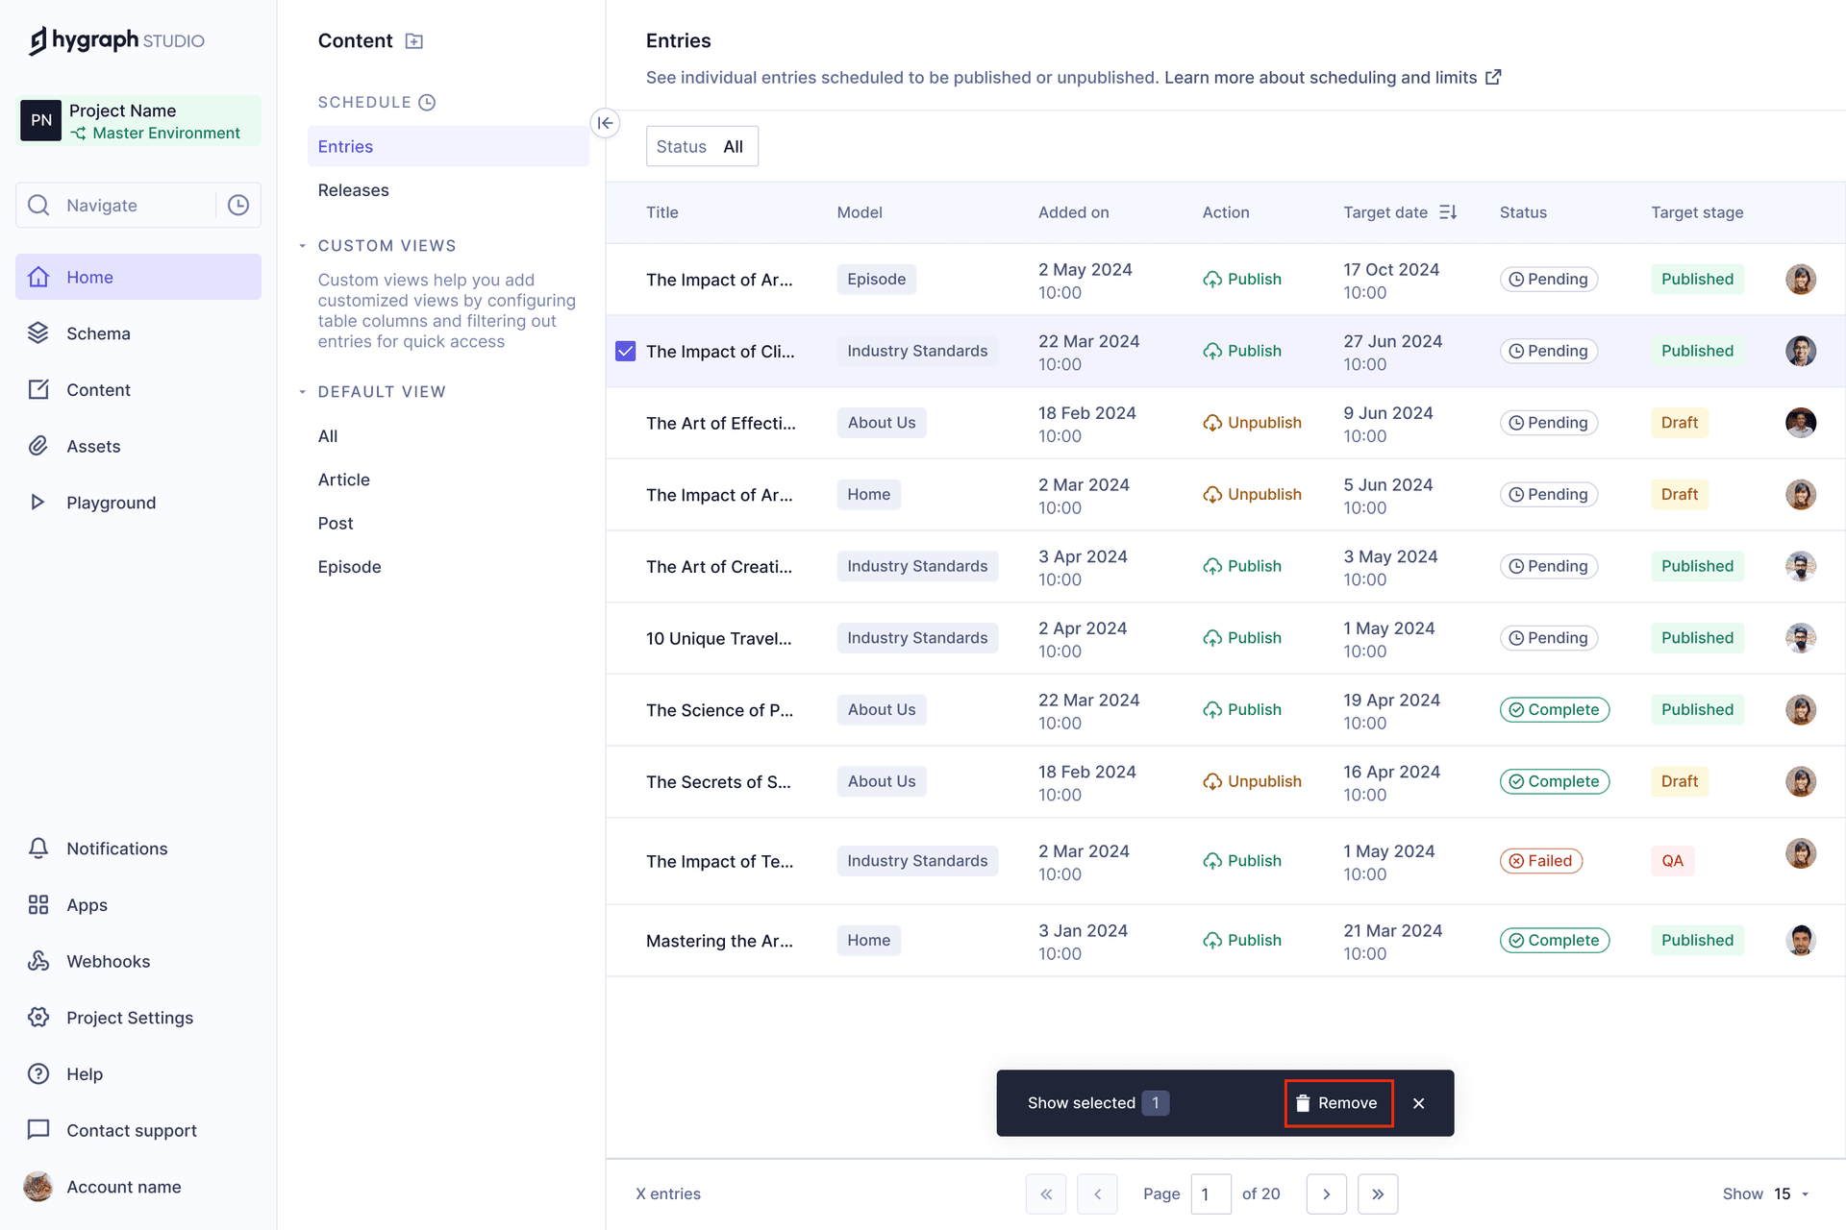The image size is (1846, 1230).
Task: Click Account name in the sidebar
Action: pos(124,1187)
